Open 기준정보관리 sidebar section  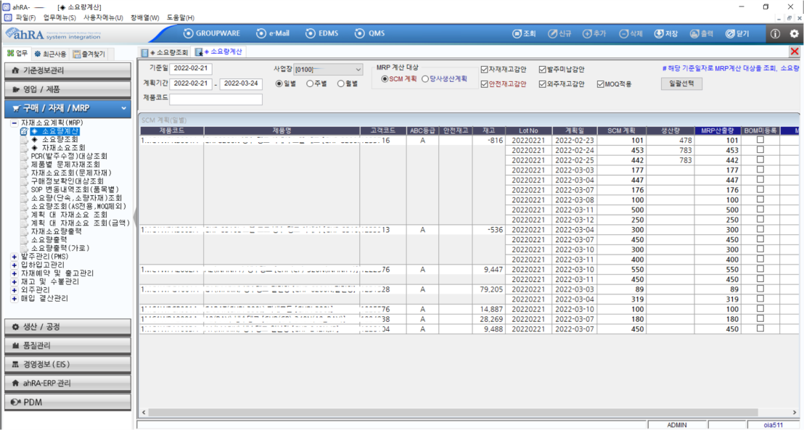(67, 70)
